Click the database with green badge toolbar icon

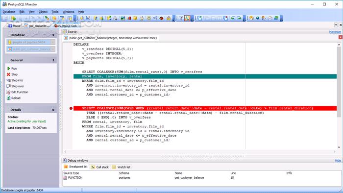pos(13,18)
